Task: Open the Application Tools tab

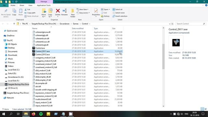Action: [x=44, y=5]
